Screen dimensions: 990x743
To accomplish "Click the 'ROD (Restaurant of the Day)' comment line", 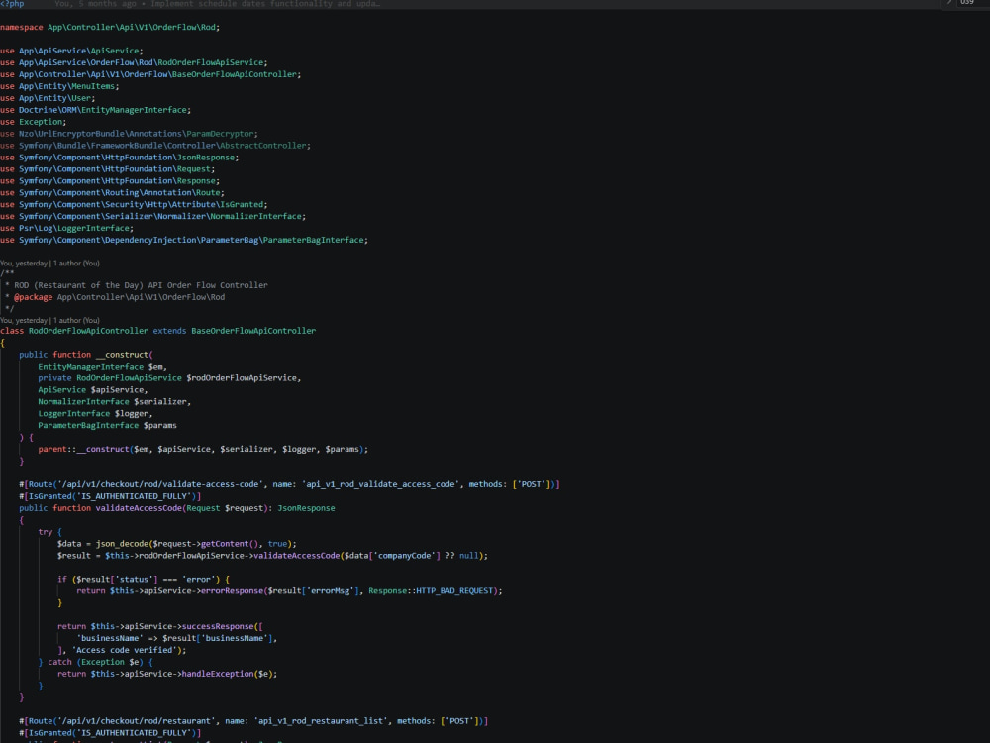I will [x=137, y=285].
